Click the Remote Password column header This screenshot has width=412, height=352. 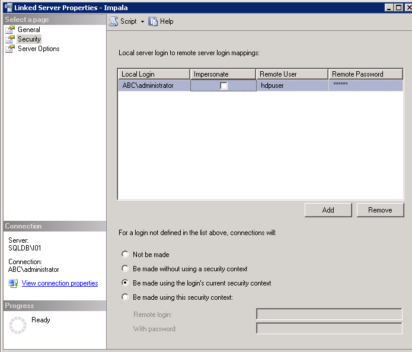click(x=366, y=74)
